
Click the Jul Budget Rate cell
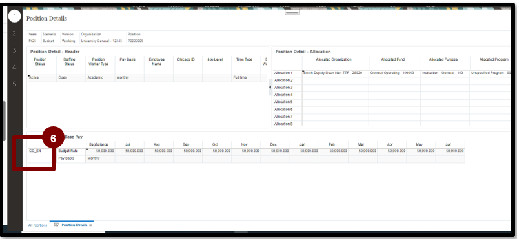click(x=130, y=151)
